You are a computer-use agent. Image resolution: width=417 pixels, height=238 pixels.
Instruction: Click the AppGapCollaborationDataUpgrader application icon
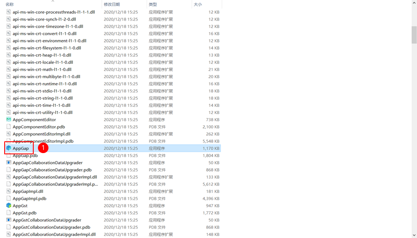(9, 163)
